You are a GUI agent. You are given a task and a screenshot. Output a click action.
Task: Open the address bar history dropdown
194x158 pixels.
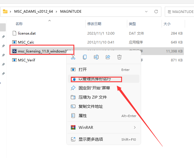146,12
